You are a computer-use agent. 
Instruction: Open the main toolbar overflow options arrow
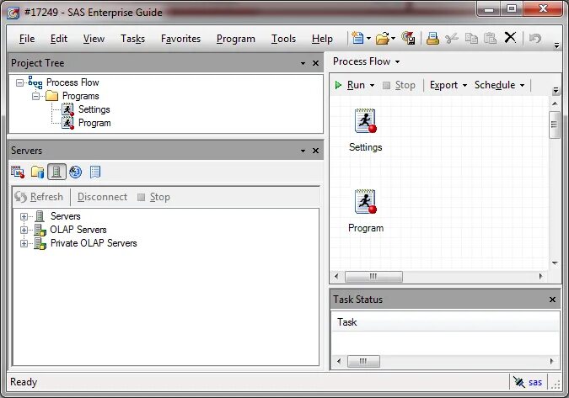pyautogui.click(x=556, y=45)
